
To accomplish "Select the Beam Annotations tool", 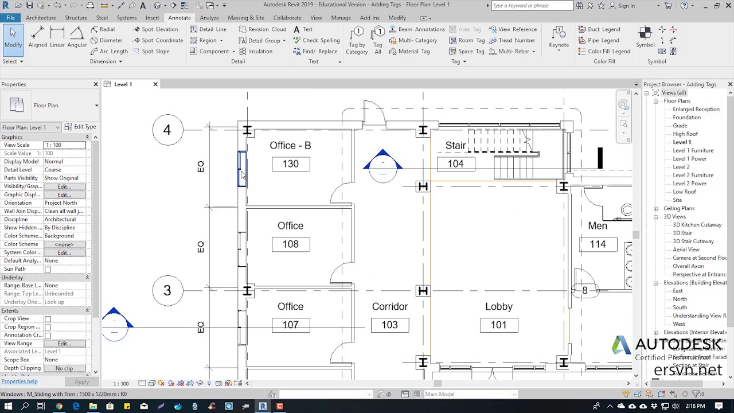I will coord(417,29).
